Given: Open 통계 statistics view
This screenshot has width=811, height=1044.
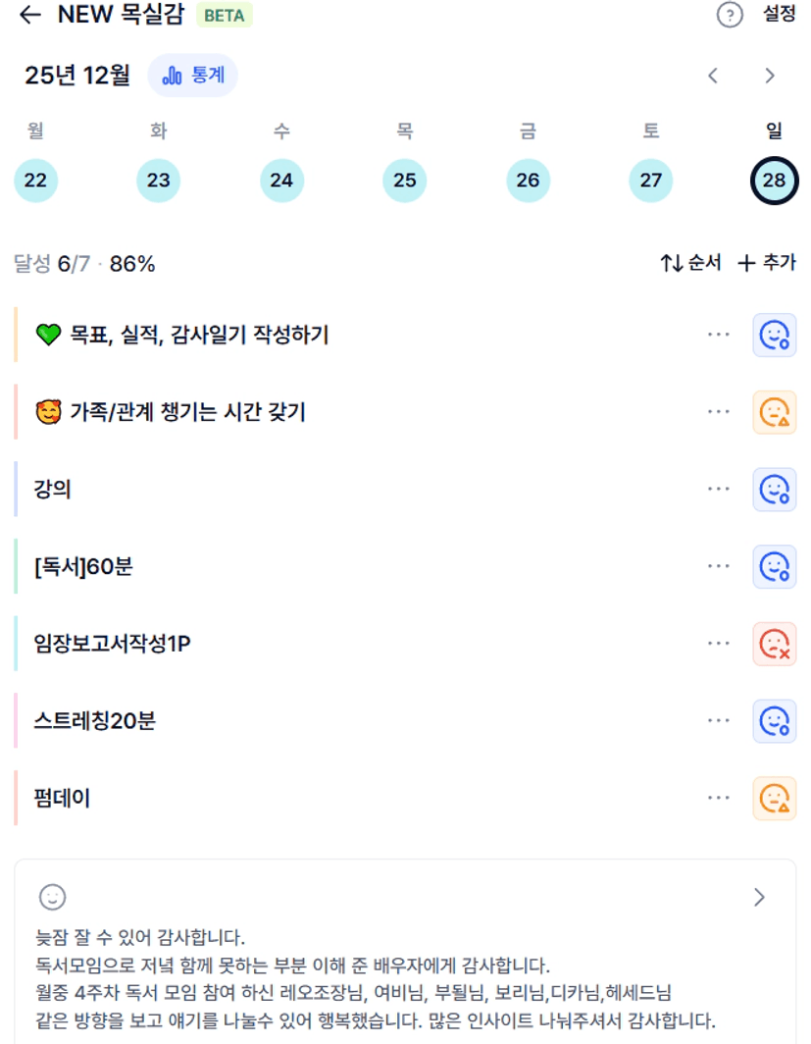Looking at the screenshot, I should [x=193, y=76].
